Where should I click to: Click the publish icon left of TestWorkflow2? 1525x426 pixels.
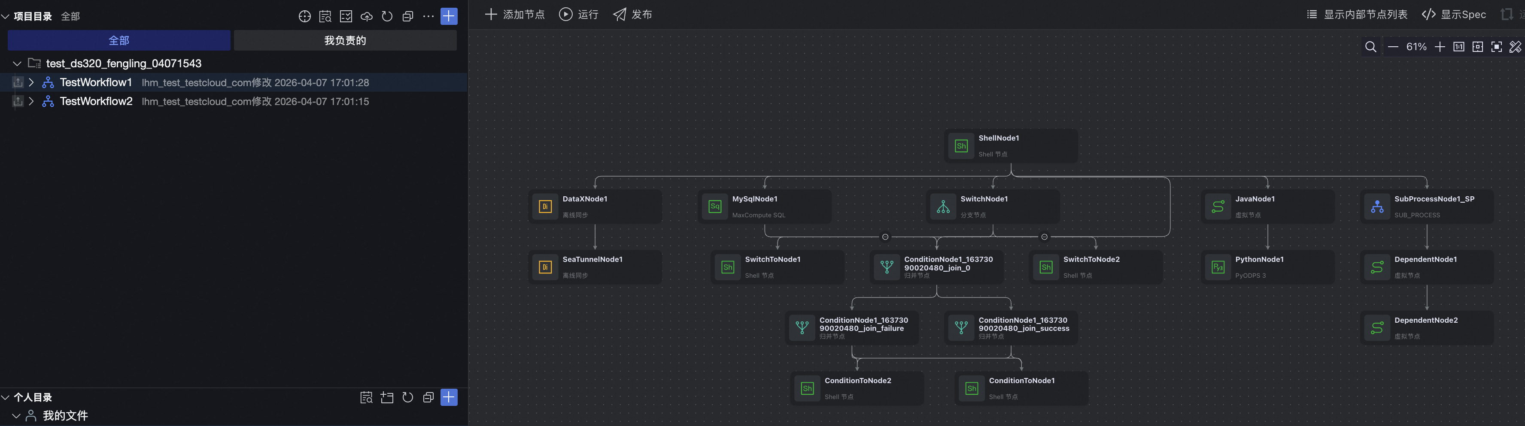[x=18, y=101]
